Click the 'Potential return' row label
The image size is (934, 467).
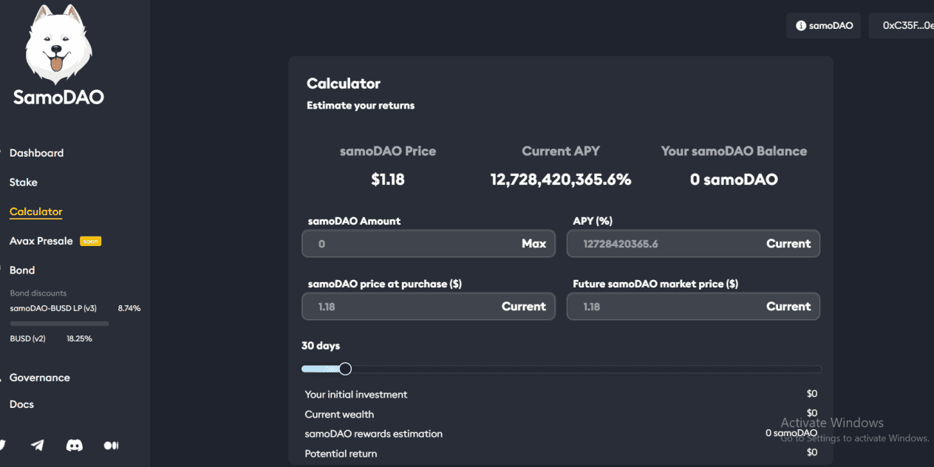click(341, 454)
